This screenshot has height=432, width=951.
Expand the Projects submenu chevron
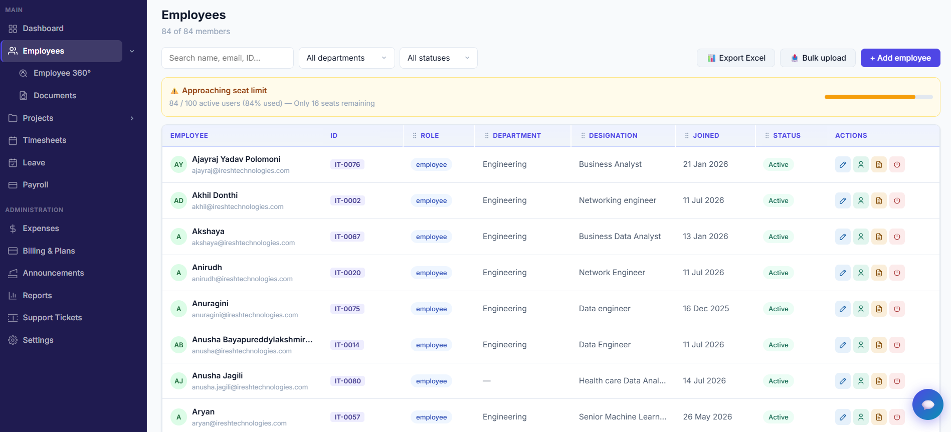pyautogui.click(x=132, y=118)
